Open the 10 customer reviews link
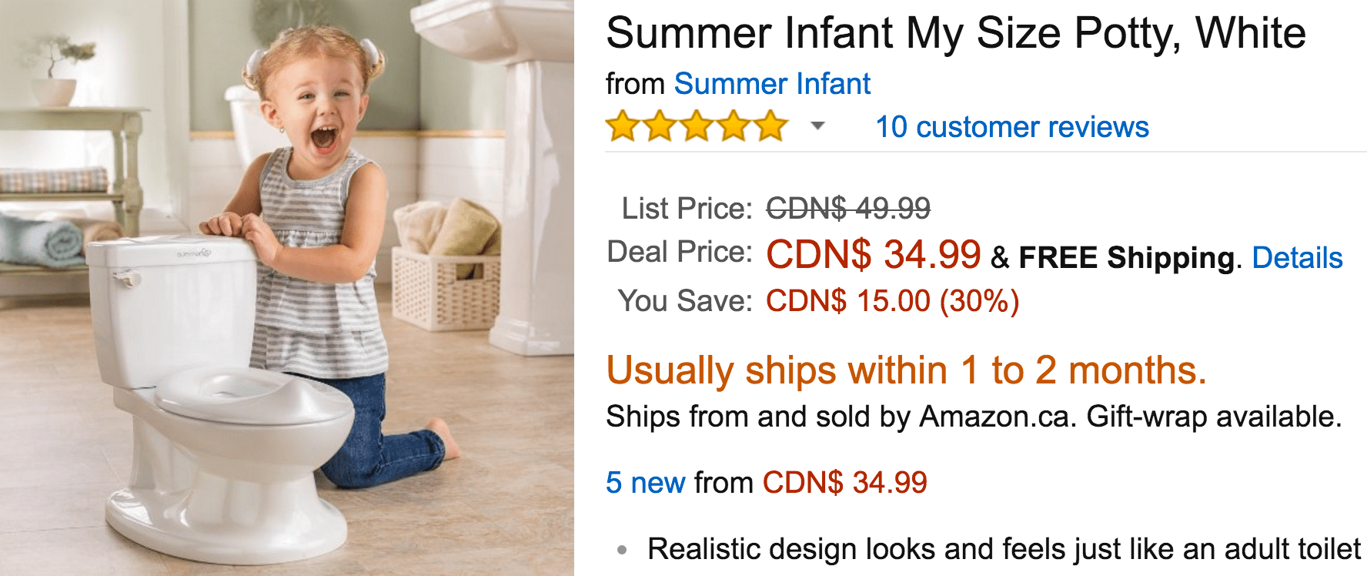The width and height of the screenshot is (1367, 576). click(x=1012, y=127)
